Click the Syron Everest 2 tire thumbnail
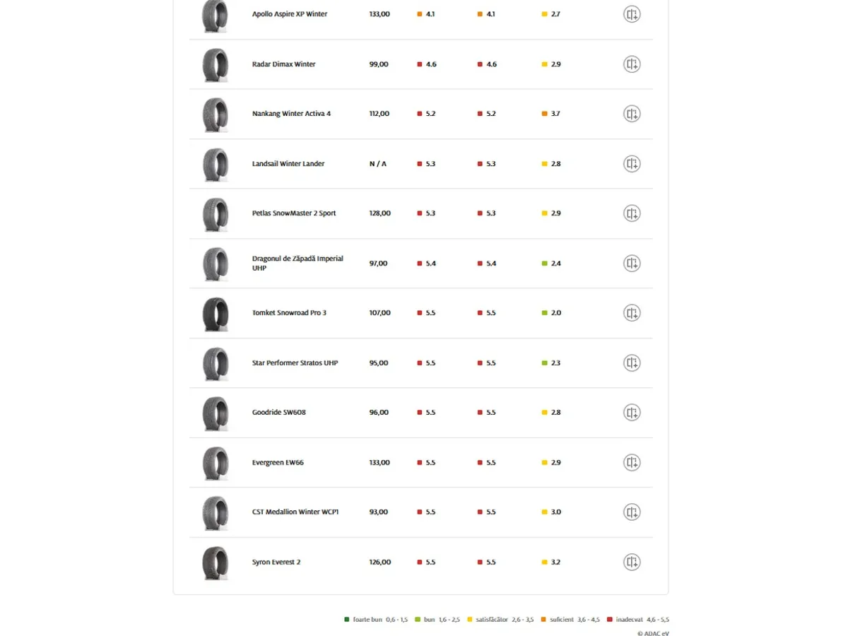Viewport: 848px width, 636px height. [215, 563]
